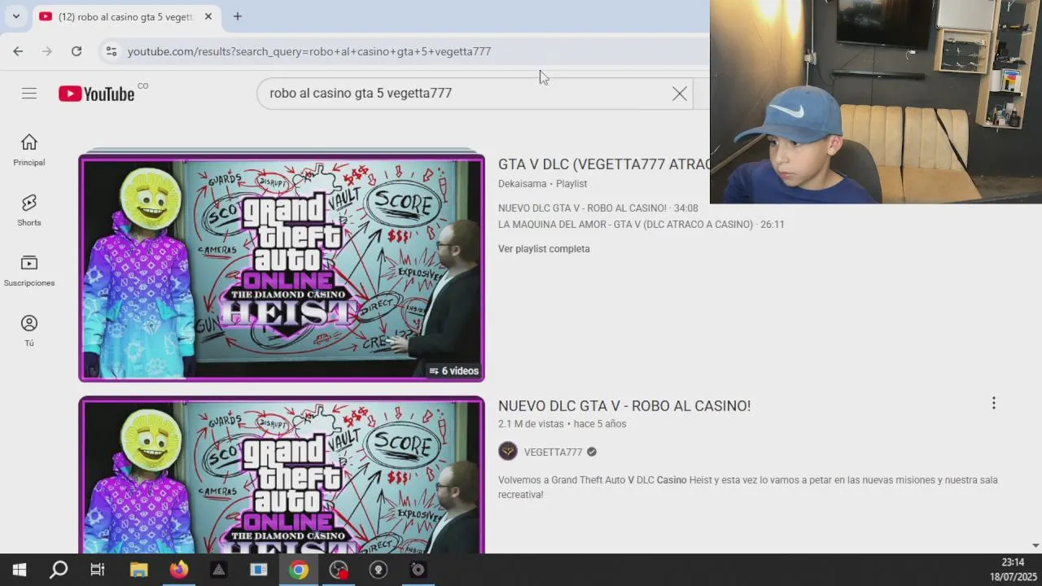Image resolution: width=1042 pixels, height=586 pixels.
Task: Play LA MAQUINA DEL AMOR playlist entry
Action: [641, 225]
